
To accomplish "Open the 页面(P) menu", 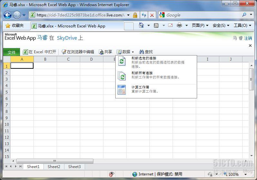I will click(x=200, y=25).
